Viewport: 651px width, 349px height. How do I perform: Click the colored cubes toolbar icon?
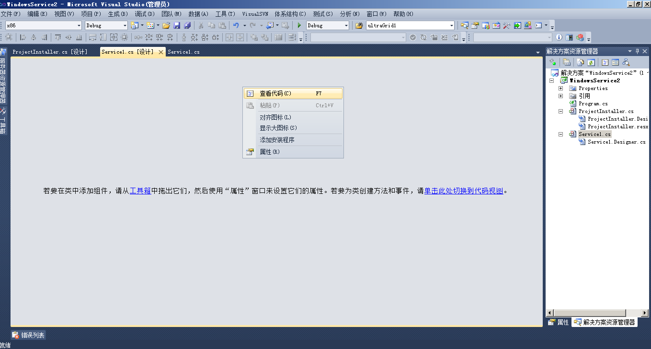coord(580,37)
